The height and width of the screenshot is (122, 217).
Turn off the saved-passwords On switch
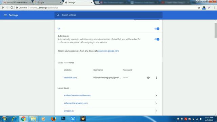(x=157, y=28)
